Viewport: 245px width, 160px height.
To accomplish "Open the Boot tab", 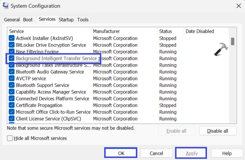I will [x=28, y=20].
